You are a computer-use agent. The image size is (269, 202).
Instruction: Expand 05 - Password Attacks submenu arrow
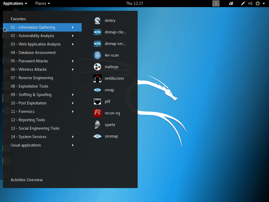point(73,61)
